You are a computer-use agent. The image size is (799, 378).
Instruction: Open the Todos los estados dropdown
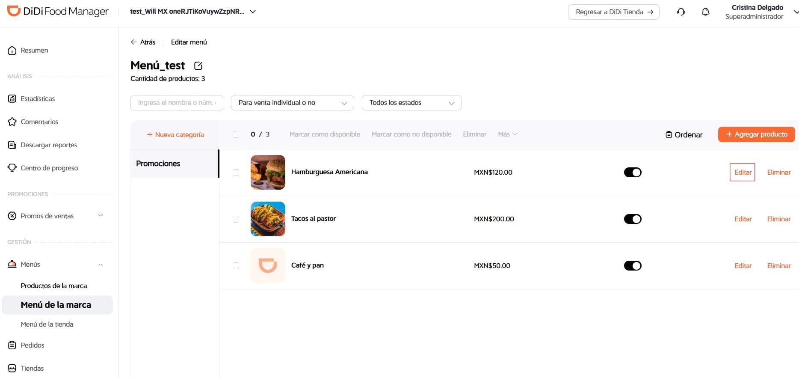pyautogui.click(x=411, y=103)
